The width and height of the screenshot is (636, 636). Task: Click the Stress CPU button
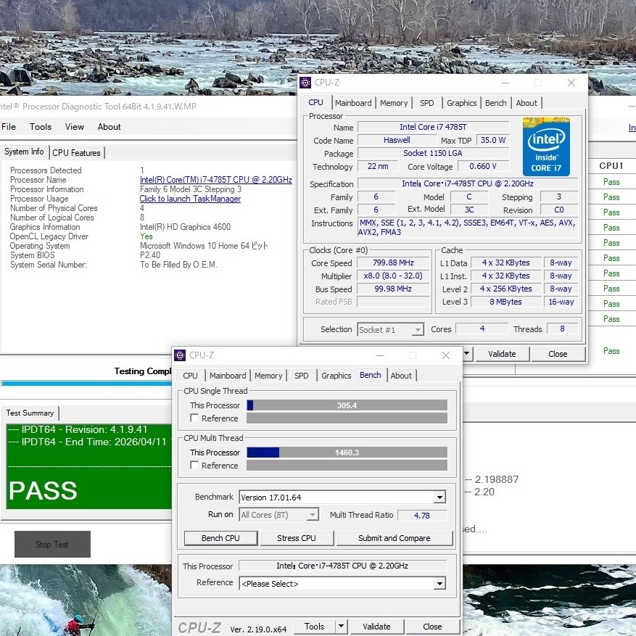pos(297,538)
